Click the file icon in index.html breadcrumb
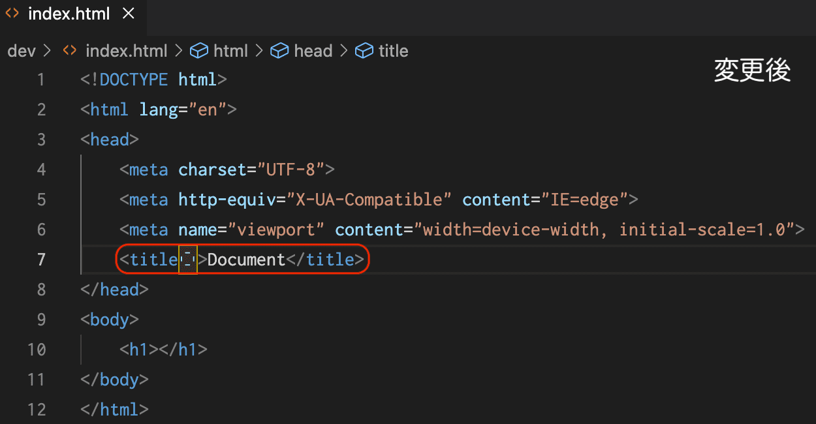Screen dimensions: 816x424 (x=70, y=51)
